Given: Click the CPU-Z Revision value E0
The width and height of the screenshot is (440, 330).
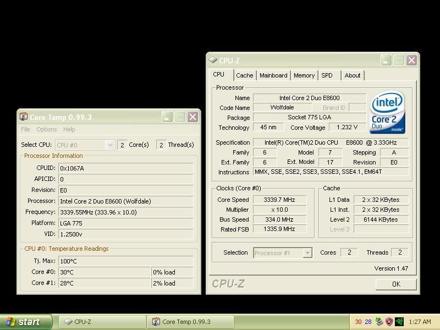Looking at the screenshot, I should (x=394, y=162).
